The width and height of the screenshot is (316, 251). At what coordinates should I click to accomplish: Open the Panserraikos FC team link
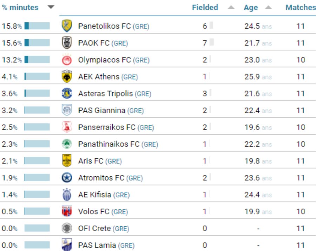[x=107, y=127]
